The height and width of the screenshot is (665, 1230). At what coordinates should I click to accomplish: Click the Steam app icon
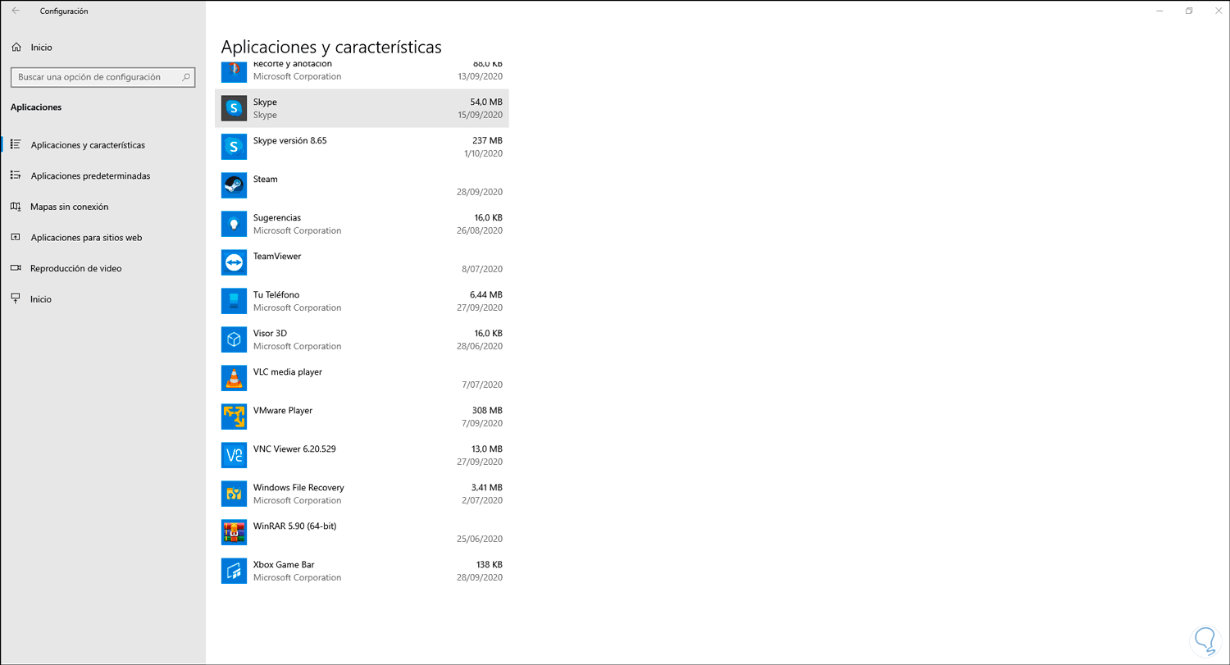coord(234,185)
